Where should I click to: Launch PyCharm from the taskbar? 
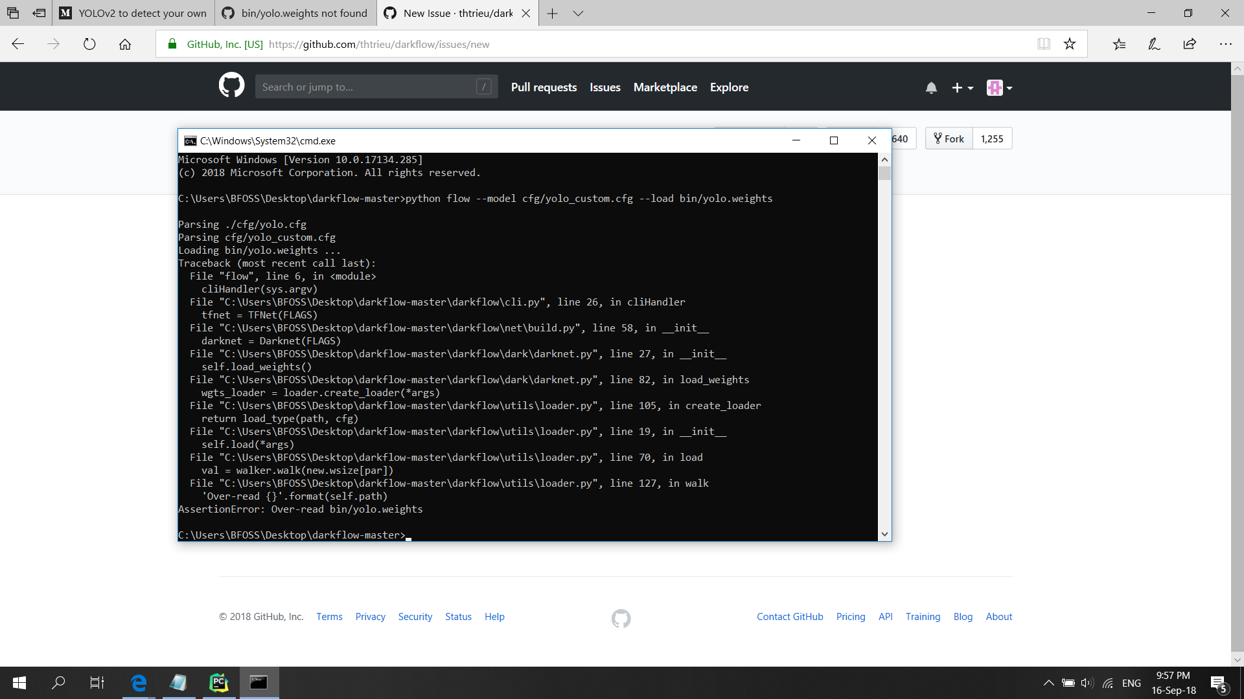(x=218, y=683)
